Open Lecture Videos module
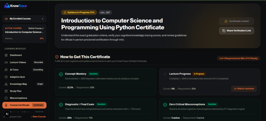Screen dimensions: 266x121 click(x=24, y=62)
